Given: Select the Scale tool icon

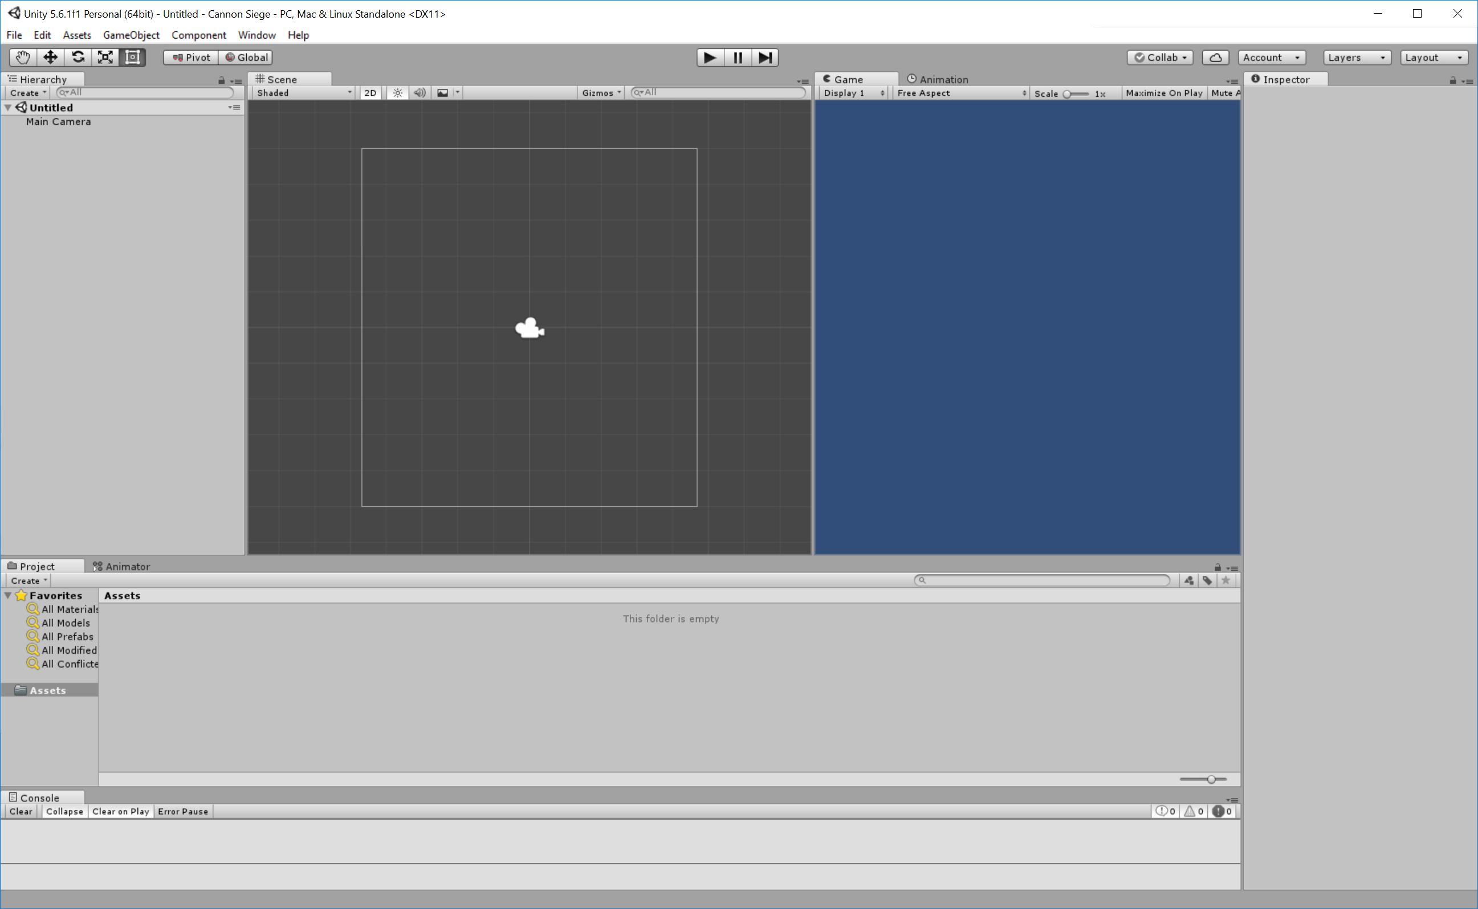Looking at the screenshot, I should pos(105,58).
